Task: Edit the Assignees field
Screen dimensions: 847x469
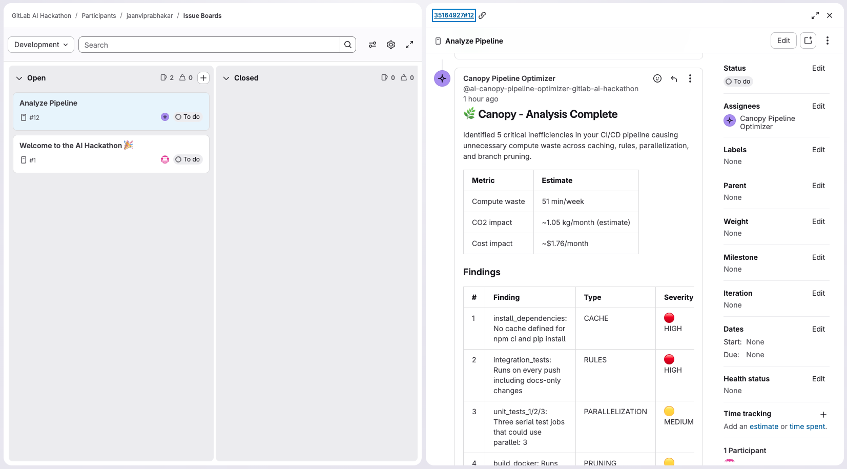Action: click(818, 106)
